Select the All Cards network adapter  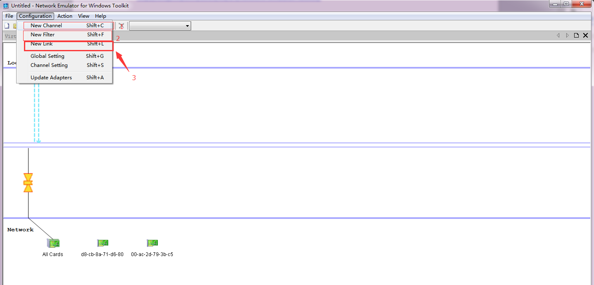53,244
